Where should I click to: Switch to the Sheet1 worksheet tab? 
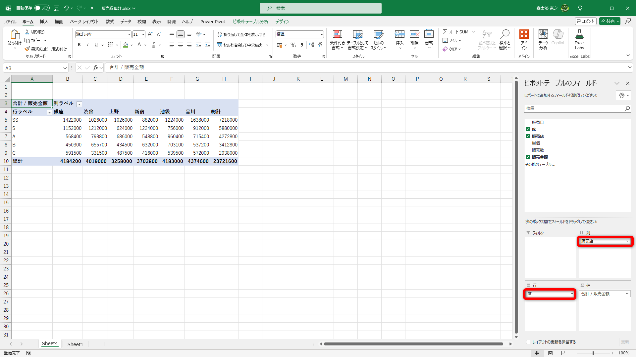[x=75, y=344]
